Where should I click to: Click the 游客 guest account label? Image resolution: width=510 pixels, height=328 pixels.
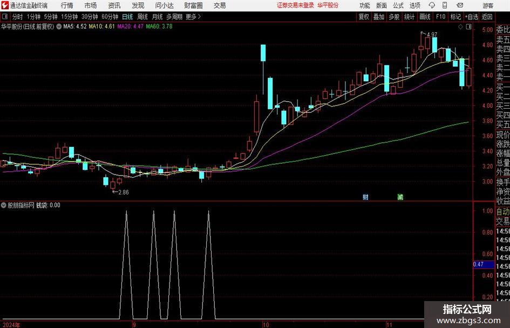click(x=488, y=5)
